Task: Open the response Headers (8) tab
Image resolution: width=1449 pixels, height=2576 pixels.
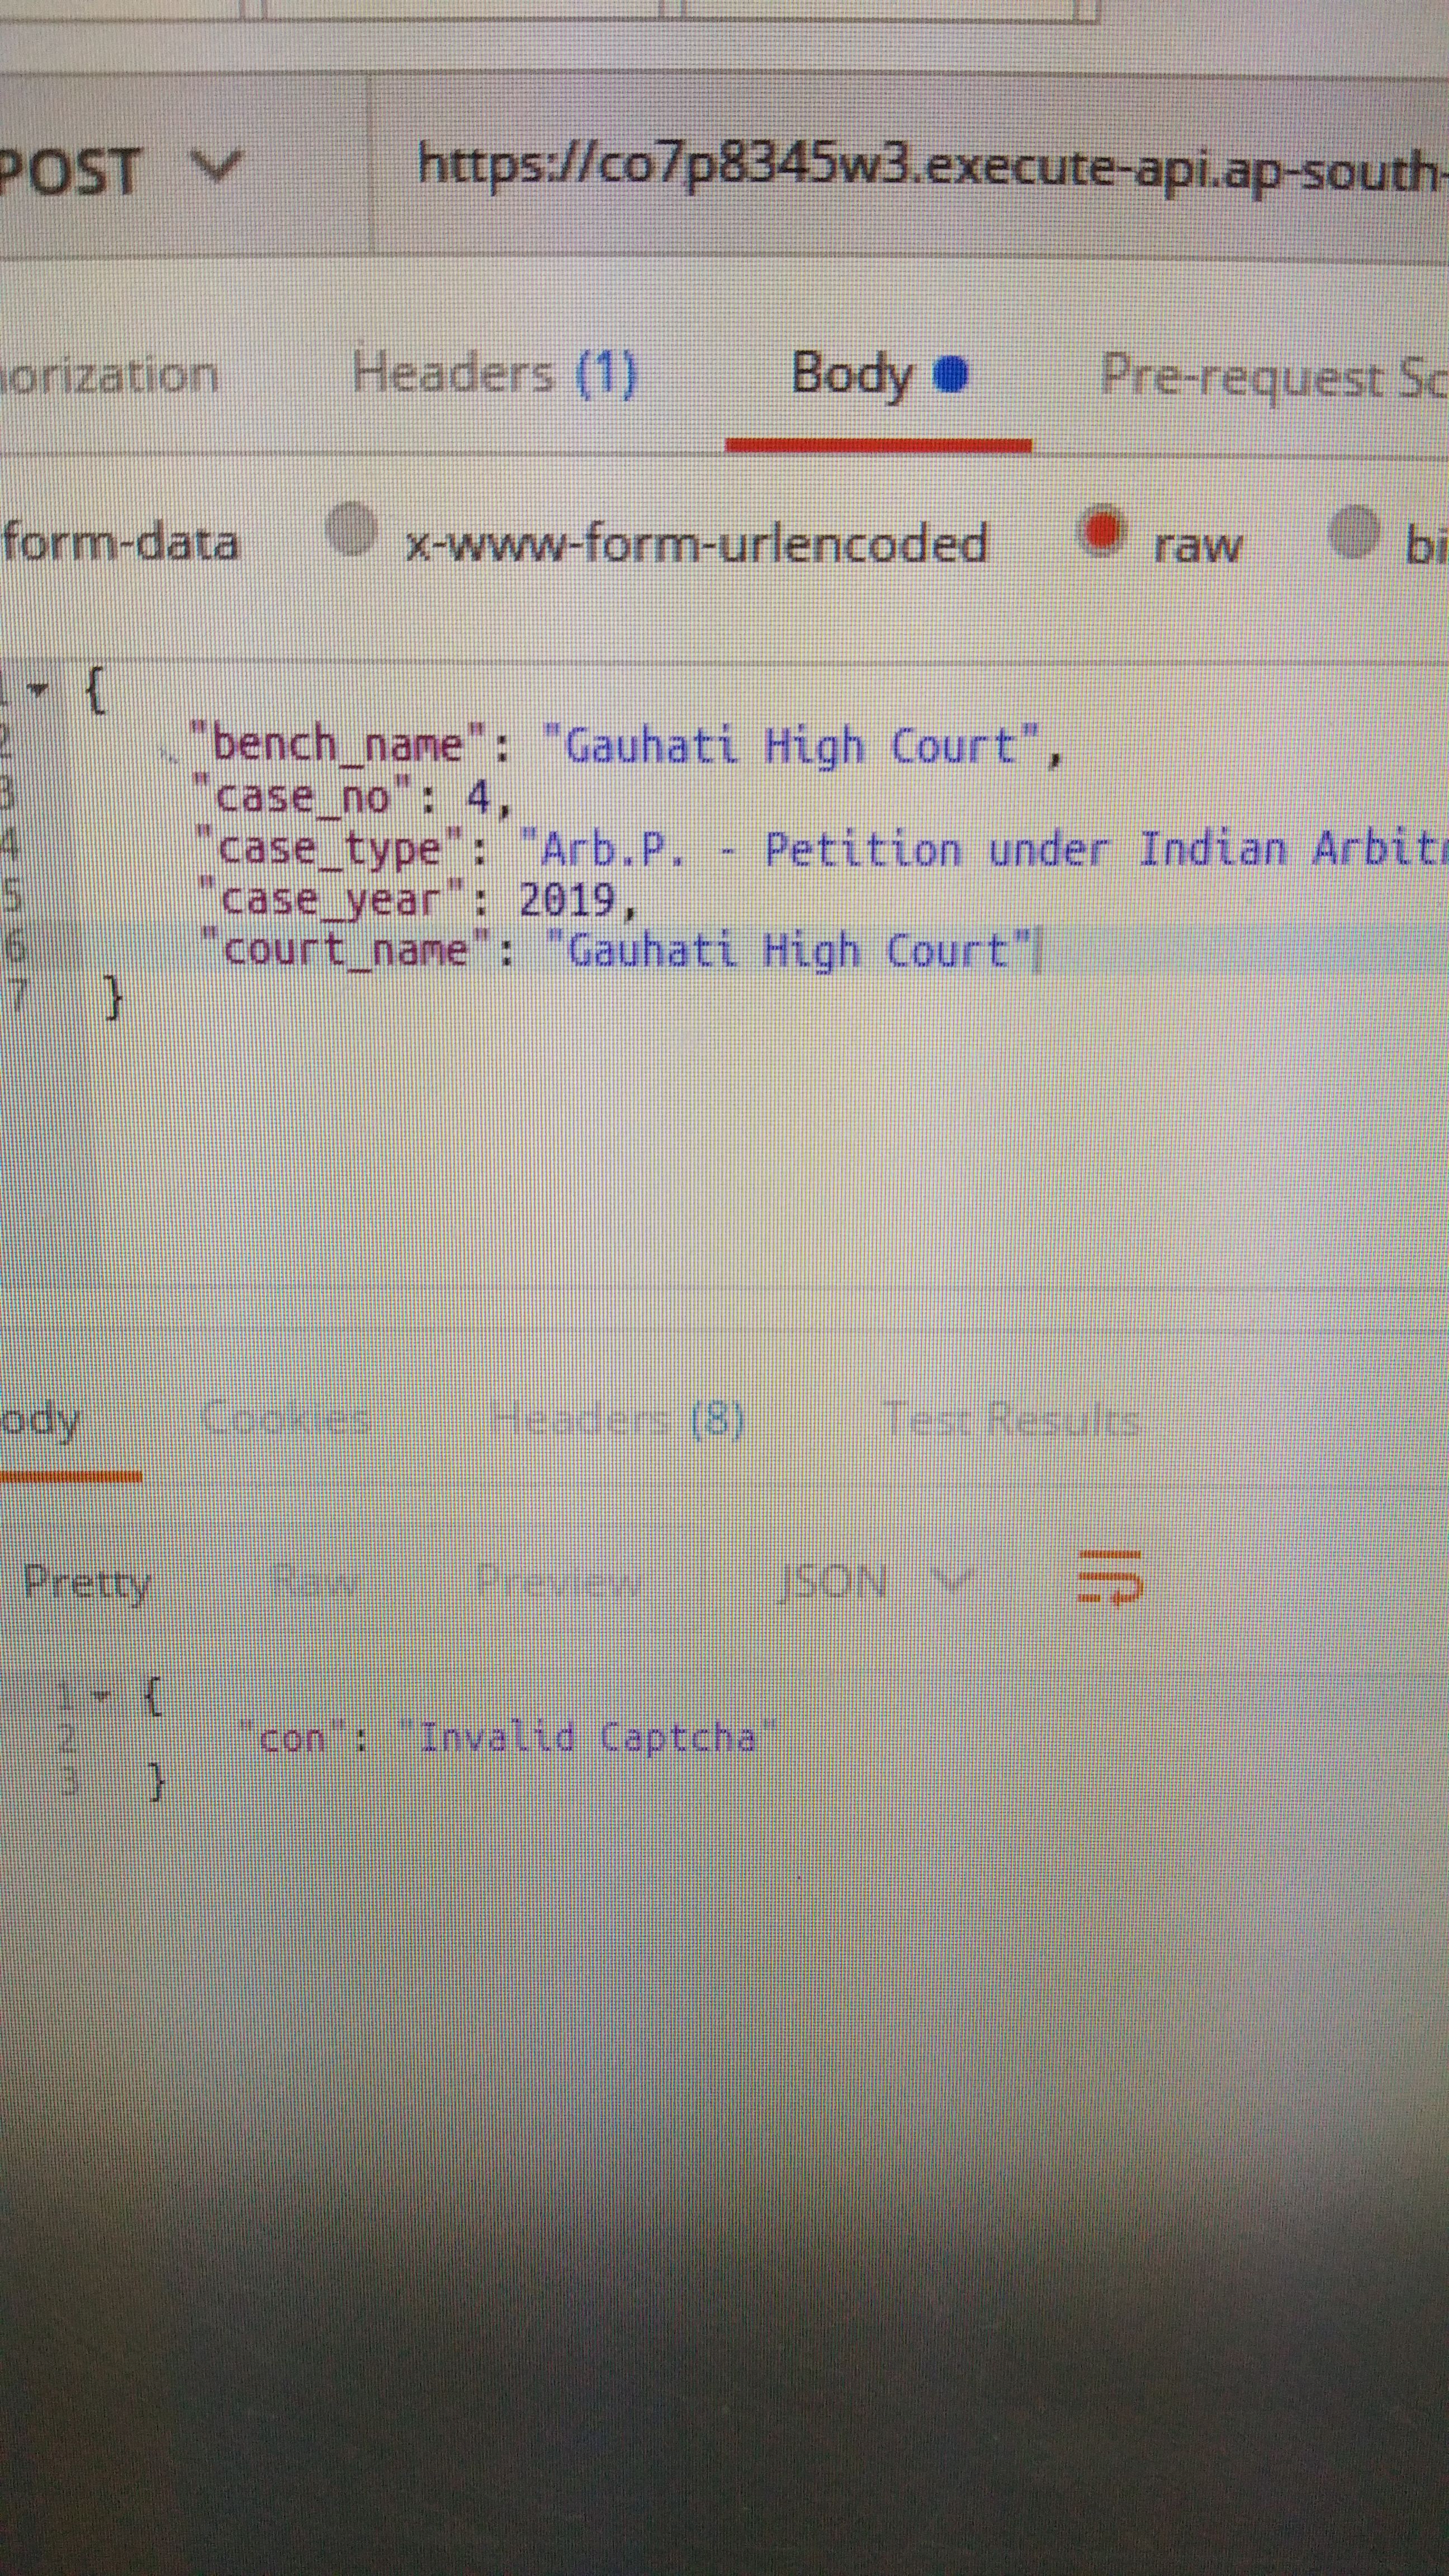Action: pos(617,1420)
